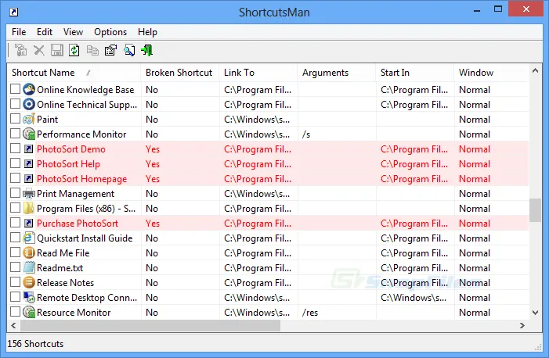The height and width of the screenshot is (358, 549).
Task: Click the Remote Desktop Connection icon
Action: 29,298
